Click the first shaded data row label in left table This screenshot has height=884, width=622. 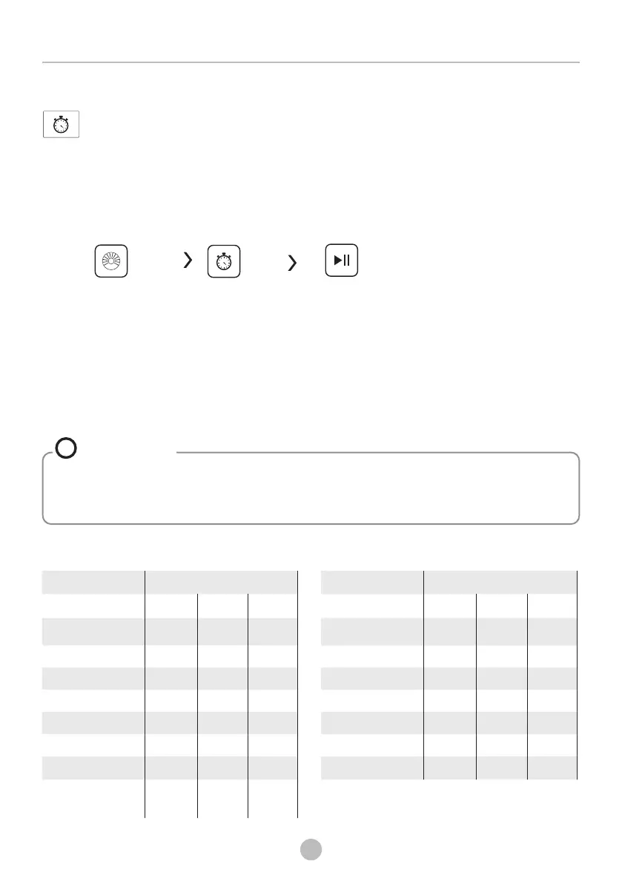tap(93, 632)
